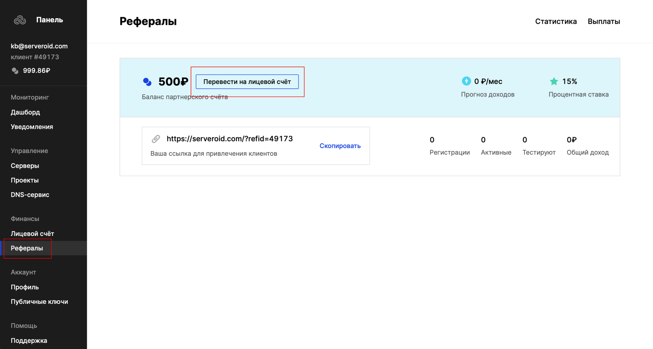Viewport: 653px width, 349px height.
Task: Click the Активные counter label
Action: point(496,152)
